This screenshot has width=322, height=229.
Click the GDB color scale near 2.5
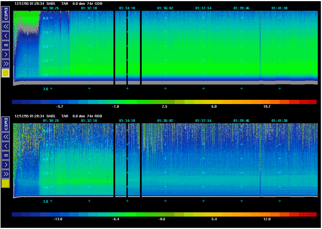pyautogui.click(x=165, y=102)
